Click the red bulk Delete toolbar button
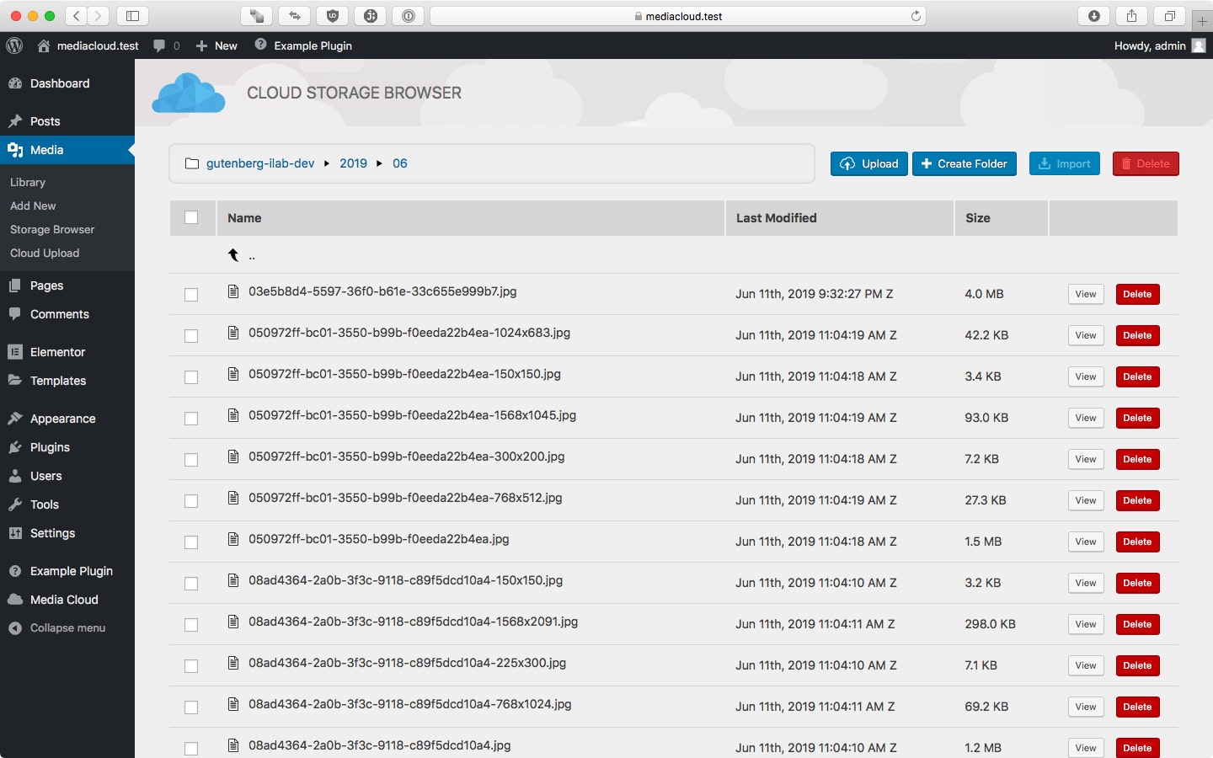This screenshot has height=758, width=1213. (x=1146, y=163)
